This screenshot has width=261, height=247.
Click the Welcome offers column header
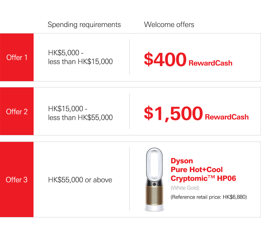[x=169, y=25]
